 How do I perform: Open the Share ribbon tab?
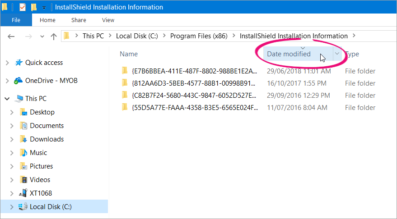(79, 20)
